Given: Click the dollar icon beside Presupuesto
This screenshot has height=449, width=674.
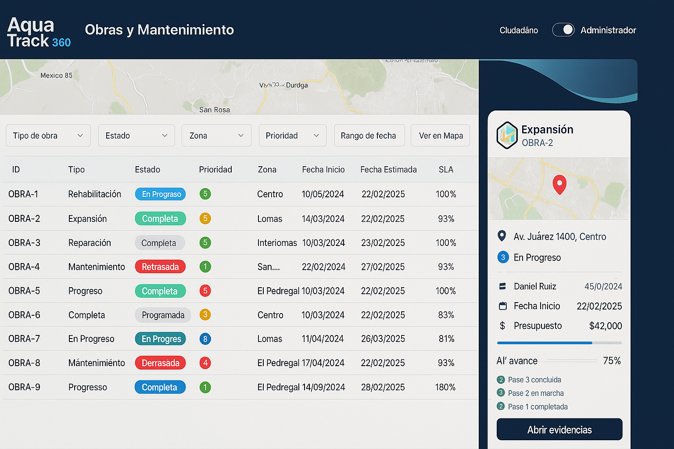Looking at the screenshot, I should click(x=502, y=326).
